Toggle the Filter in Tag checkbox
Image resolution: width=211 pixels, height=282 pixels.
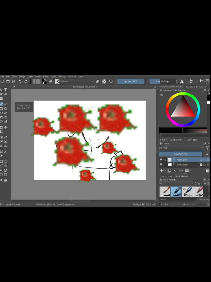click(x=197, y=199)
